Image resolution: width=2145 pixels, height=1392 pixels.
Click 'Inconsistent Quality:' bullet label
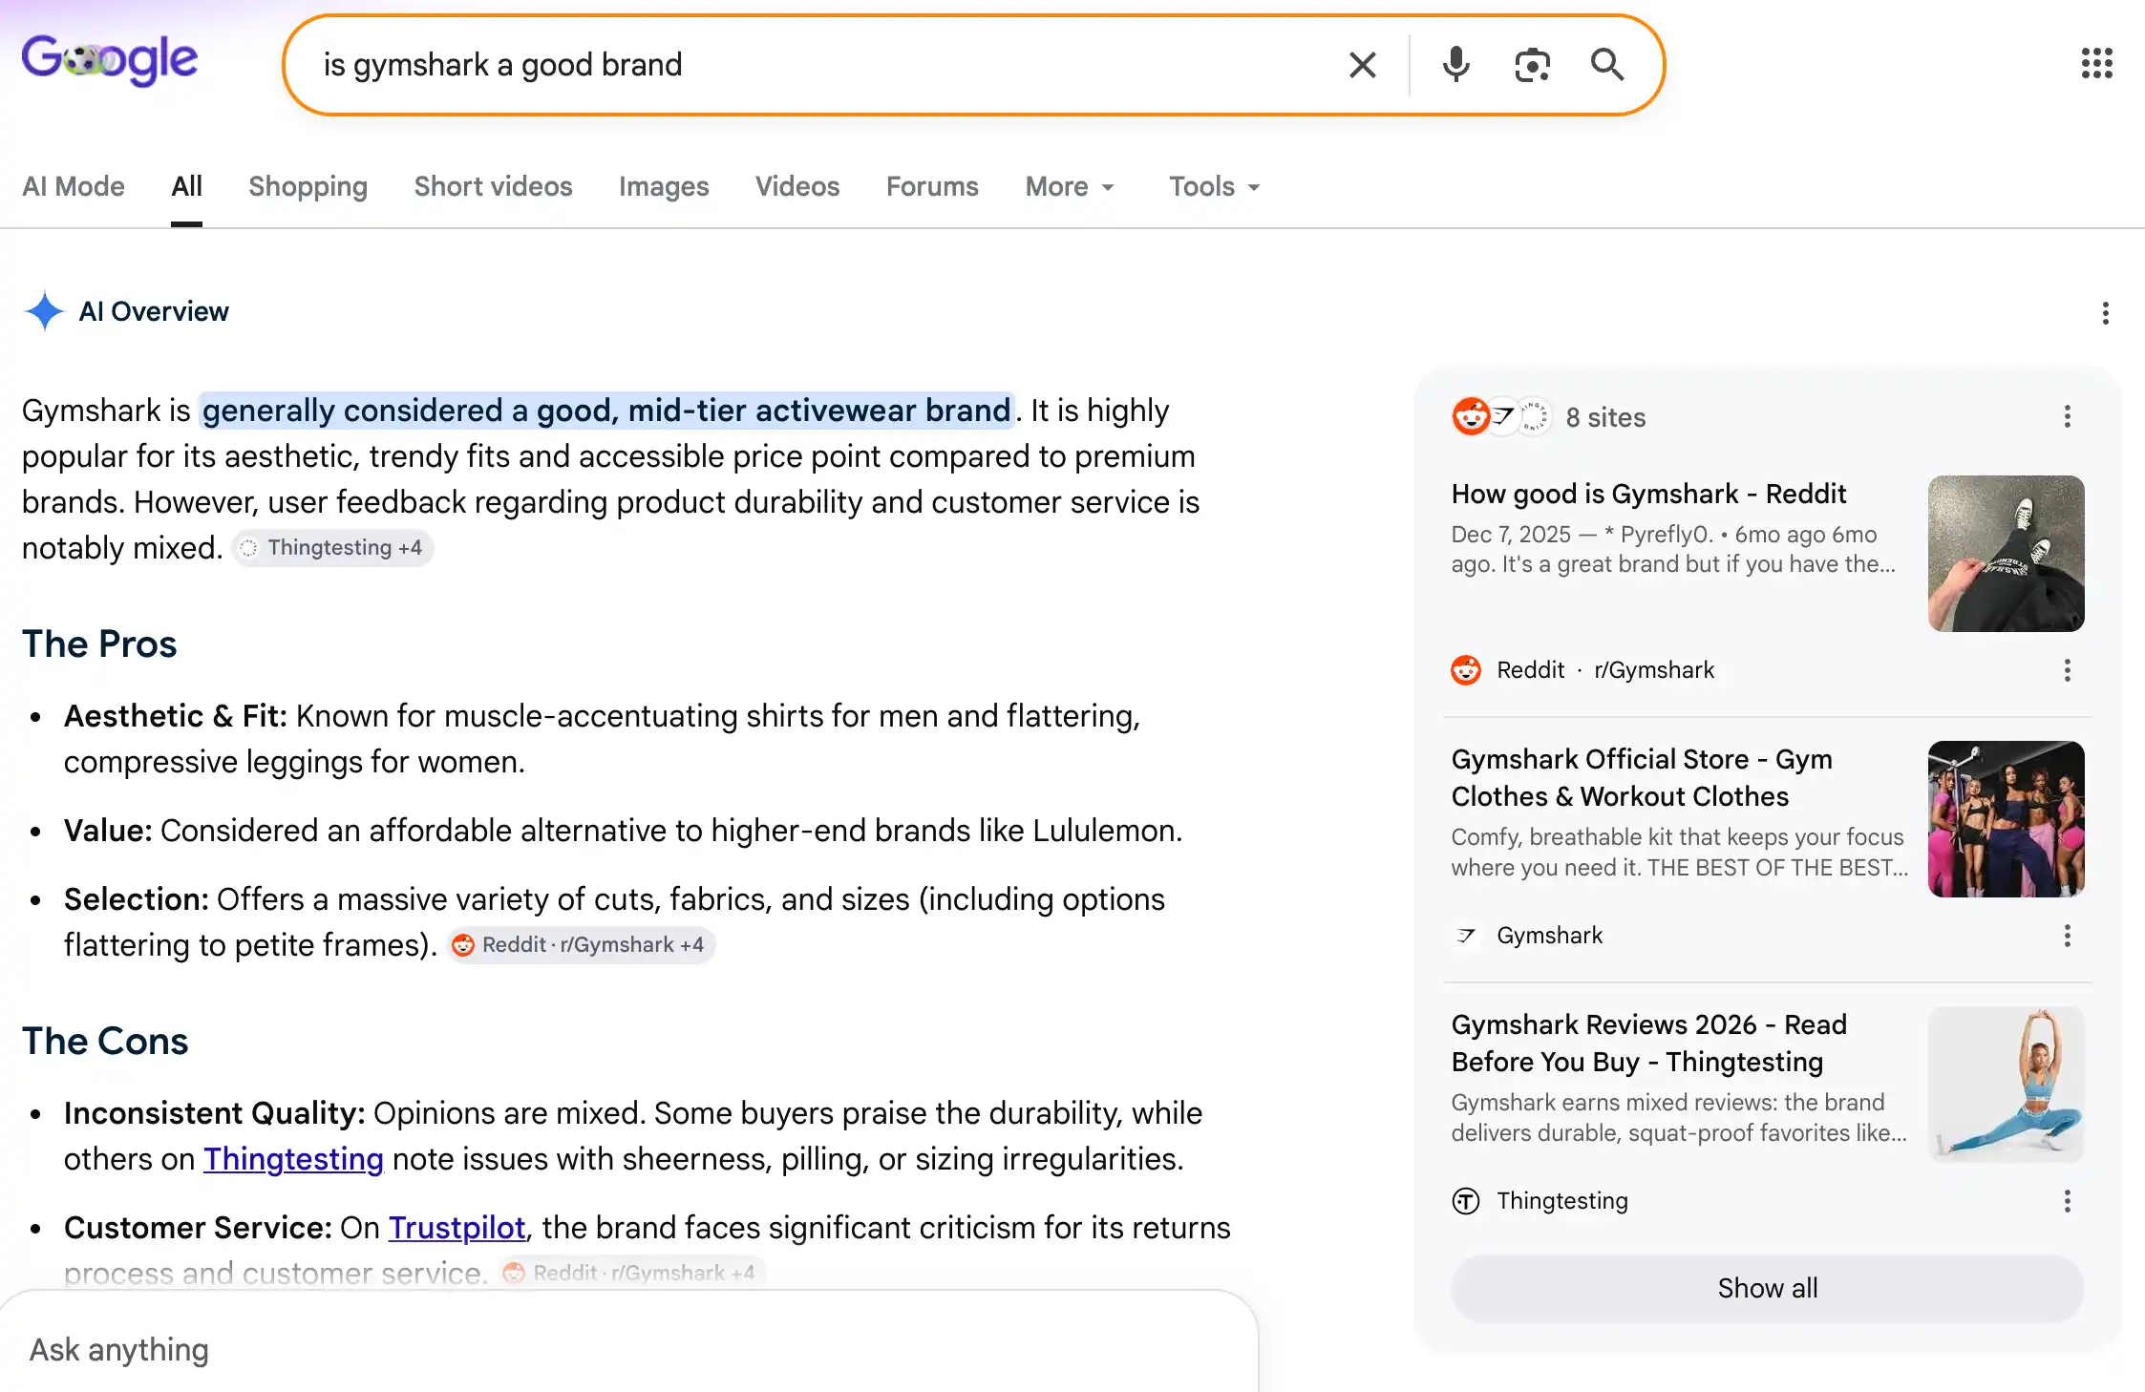[x=215, y=1113]
